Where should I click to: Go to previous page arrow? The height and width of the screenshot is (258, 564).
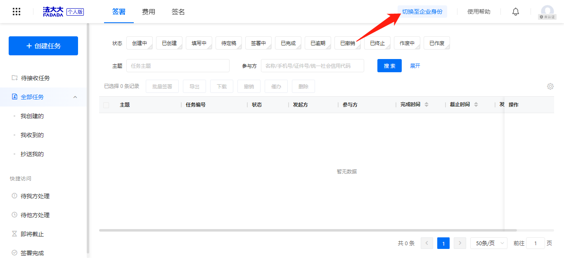[427, 243]
